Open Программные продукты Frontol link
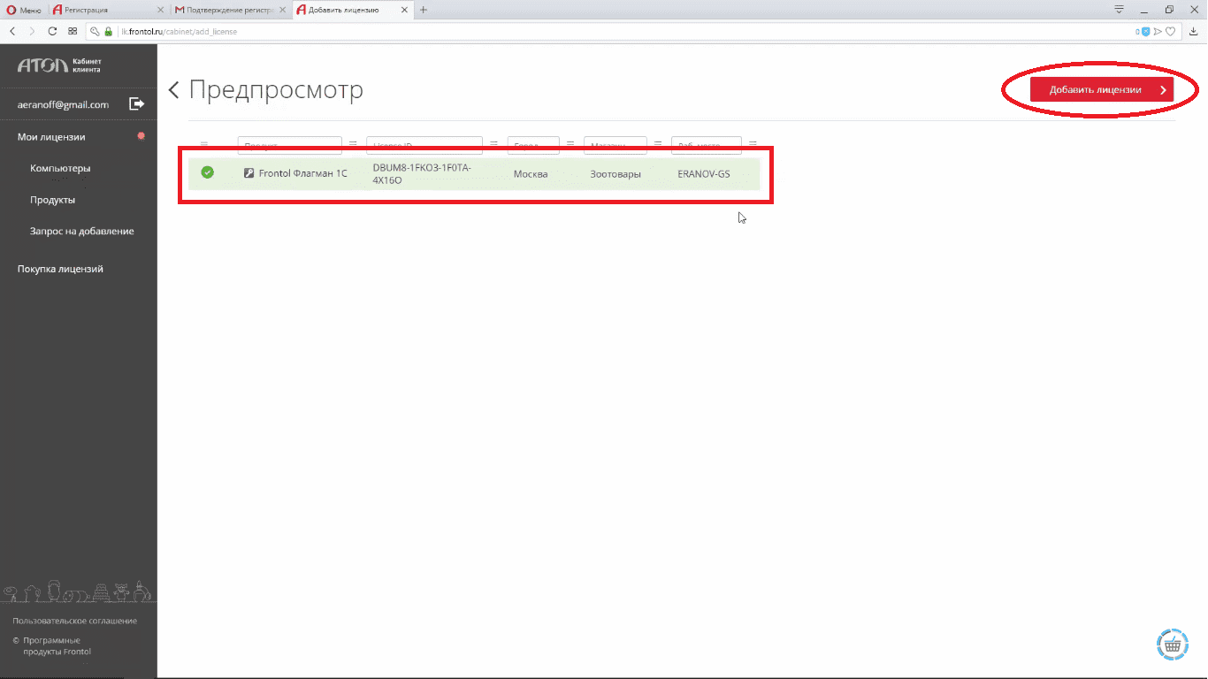Image resolution: width=1208 pixels, height=679 pixels. pos(57,645)
